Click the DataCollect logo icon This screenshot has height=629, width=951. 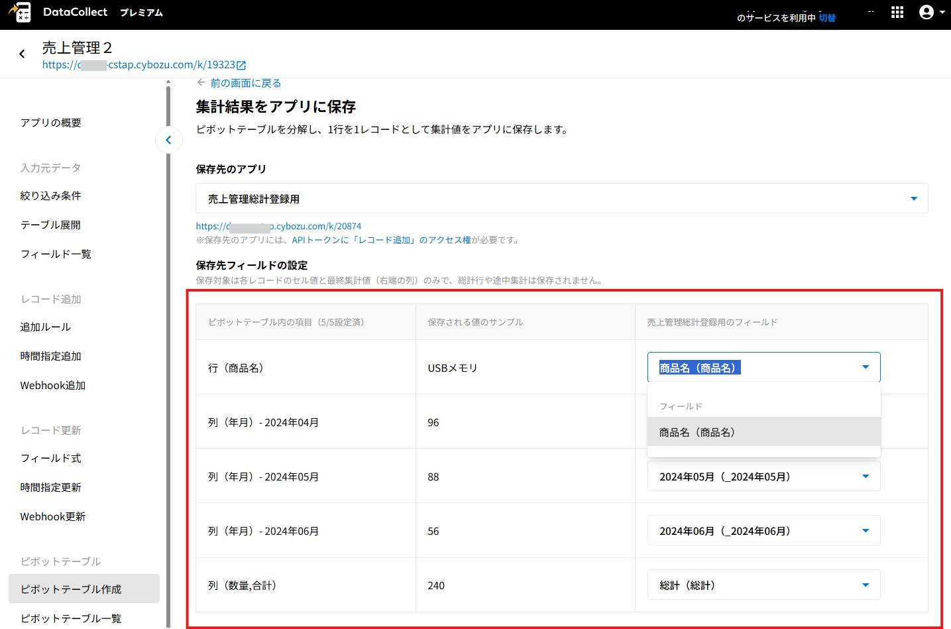tap(20, 12)
